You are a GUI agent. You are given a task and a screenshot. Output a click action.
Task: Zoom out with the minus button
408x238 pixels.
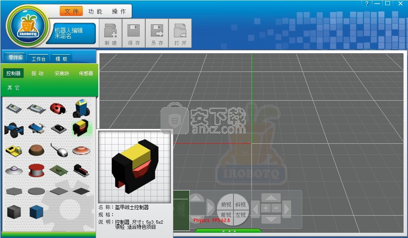(x=276, y=208)
